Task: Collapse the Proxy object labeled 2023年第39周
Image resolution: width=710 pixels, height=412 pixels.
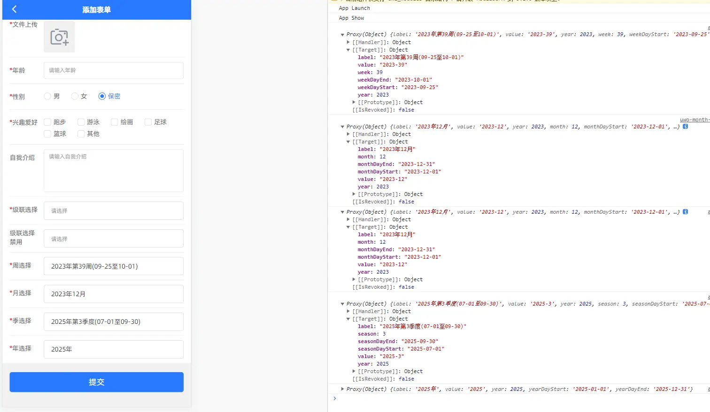Action: point(342,34)
